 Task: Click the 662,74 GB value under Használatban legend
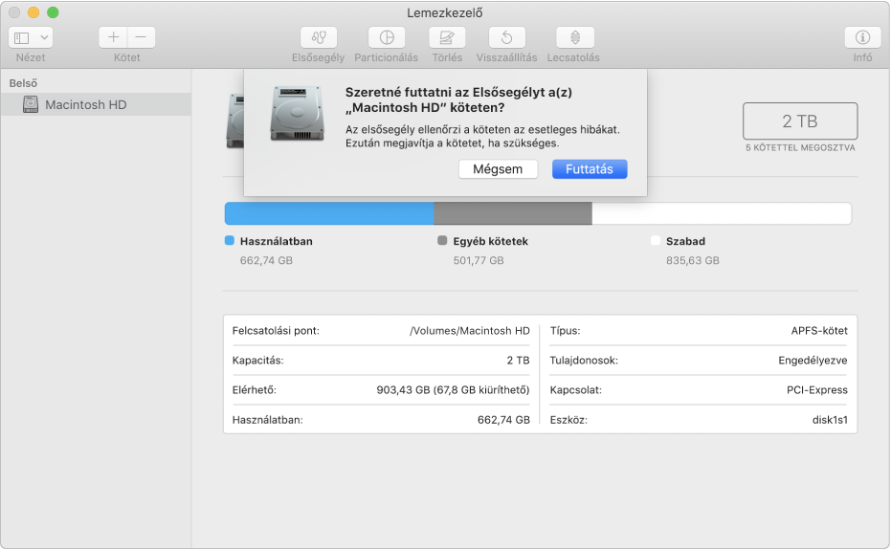(266, 260)
